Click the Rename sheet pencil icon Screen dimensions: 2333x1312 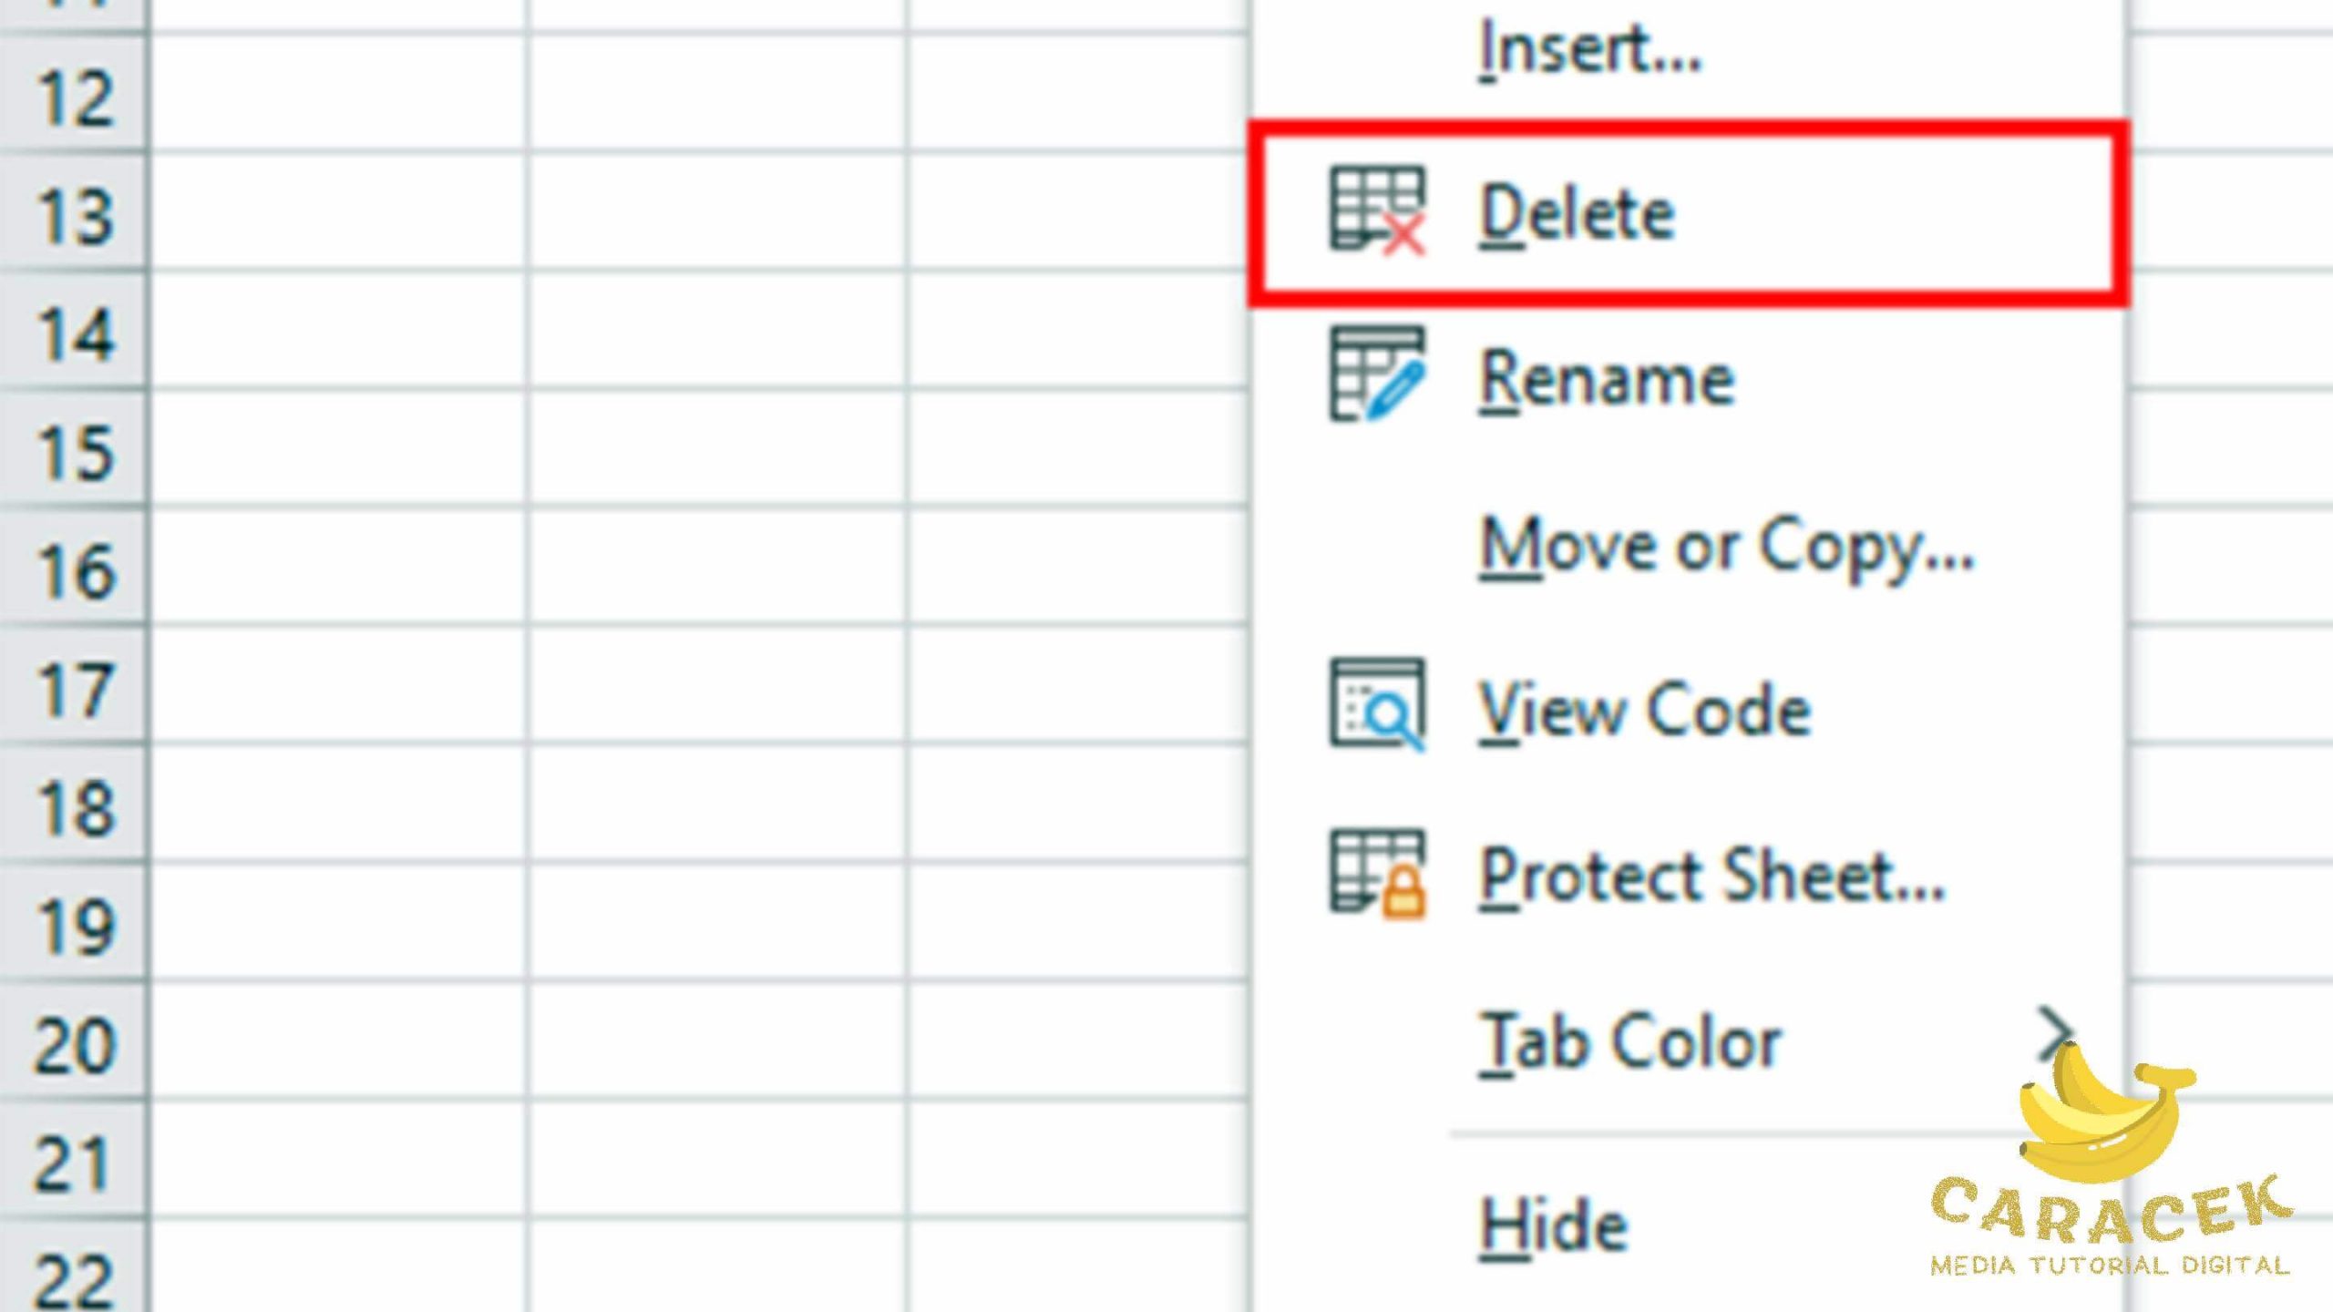pos(1377,374)
